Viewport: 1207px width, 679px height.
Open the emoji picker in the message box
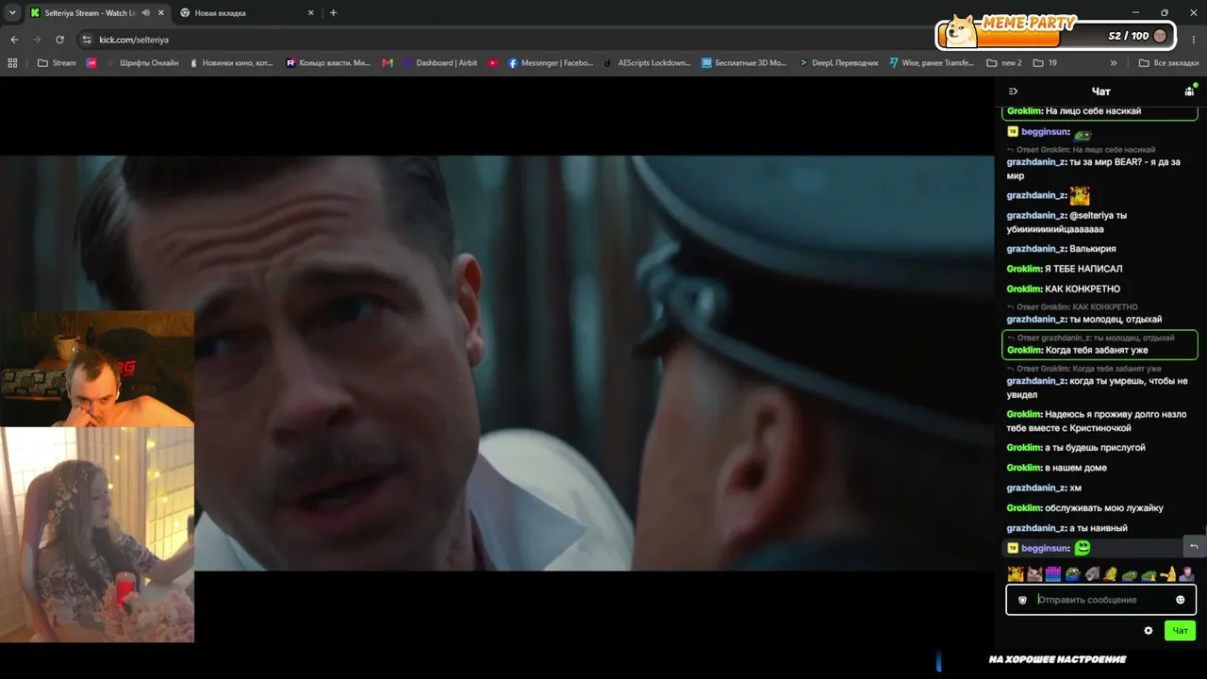(x=1180, y=600)
